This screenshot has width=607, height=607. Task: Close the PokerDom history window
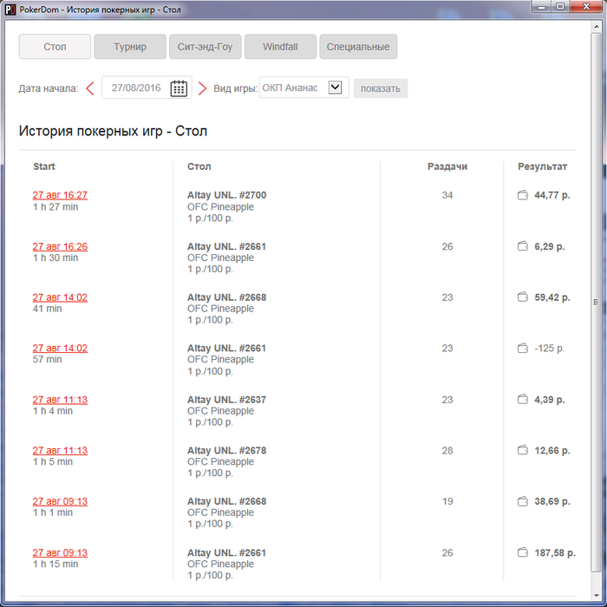point(586,7)
